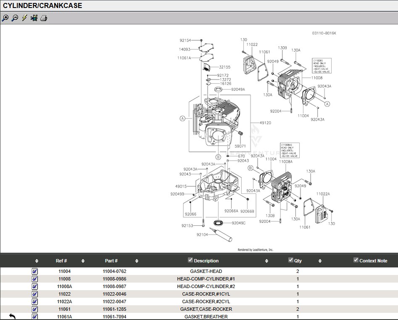The image size is (398, 320).
Task: Select the GASKET,CASE-ROCKER description
Action: coord(206,309)
